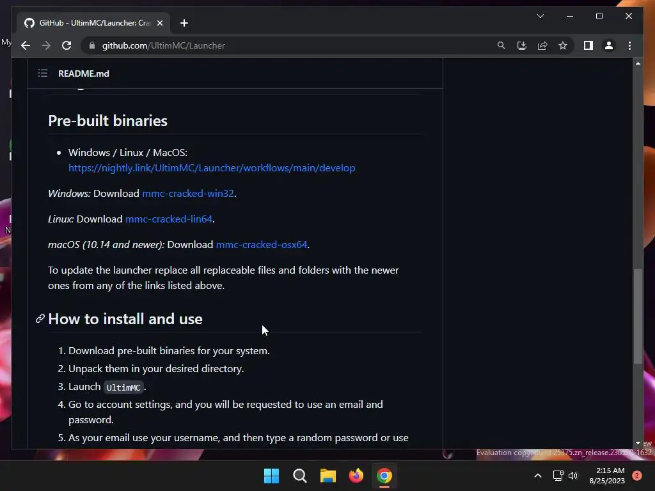This screenshot has height=491, width=655.
Task: Close the GitHub UltimMC tab
Action: point(159,23)
